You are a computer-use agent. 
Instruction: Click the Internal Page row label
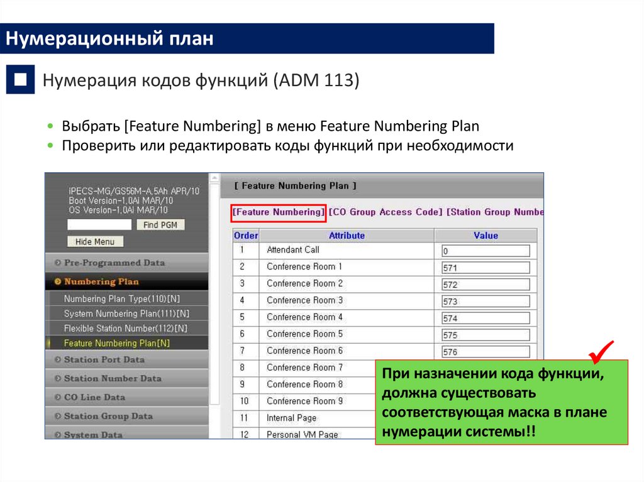click(x=292, y=418)
